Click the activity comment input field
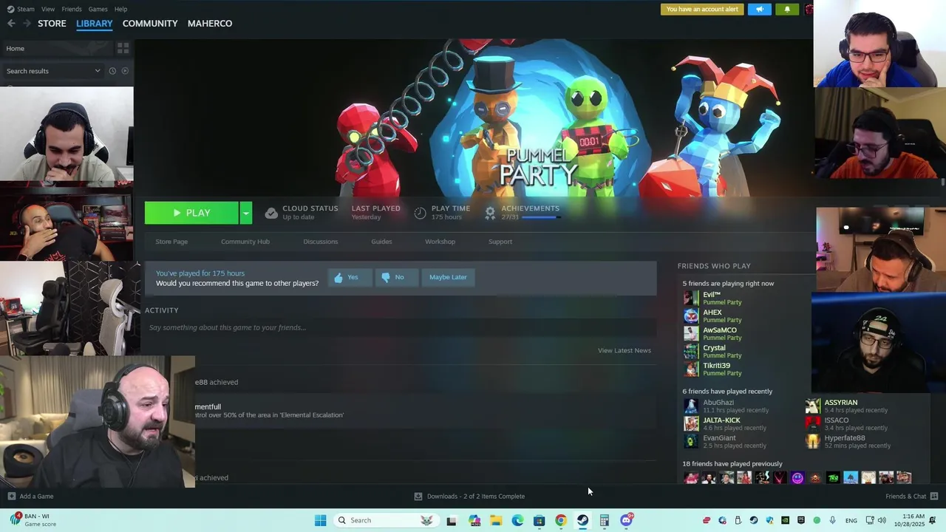The height and width of the screenshot is (532, 946). point(400,327)
